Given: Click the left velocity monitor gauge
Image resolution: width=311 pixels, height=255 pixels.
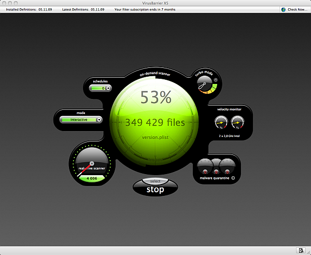Looking at the screenshot, I should coord(221,122).
